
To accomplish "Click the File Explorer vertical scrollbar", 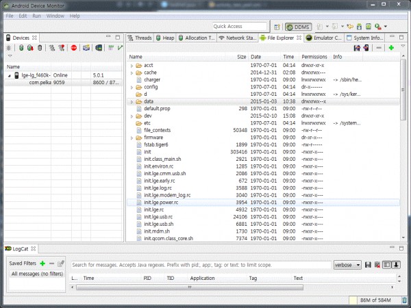I will [x=403, y=90].
